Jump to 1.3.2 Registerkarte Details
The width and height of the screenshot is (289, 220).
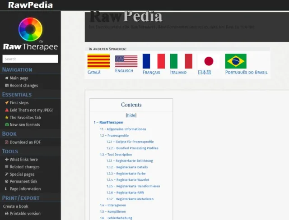127,167
